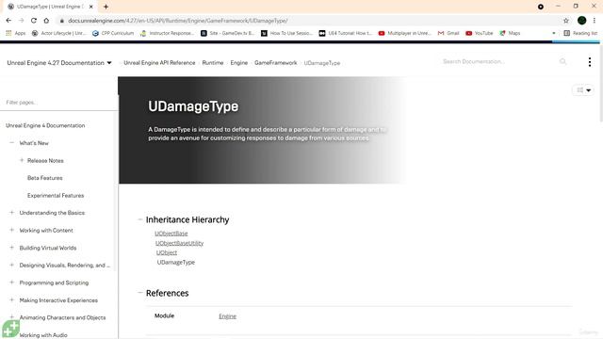Image resolution: width=603 pixels, height=339 pixels.
Task: Expand Programming and Scripting
Action: [11, 282]
